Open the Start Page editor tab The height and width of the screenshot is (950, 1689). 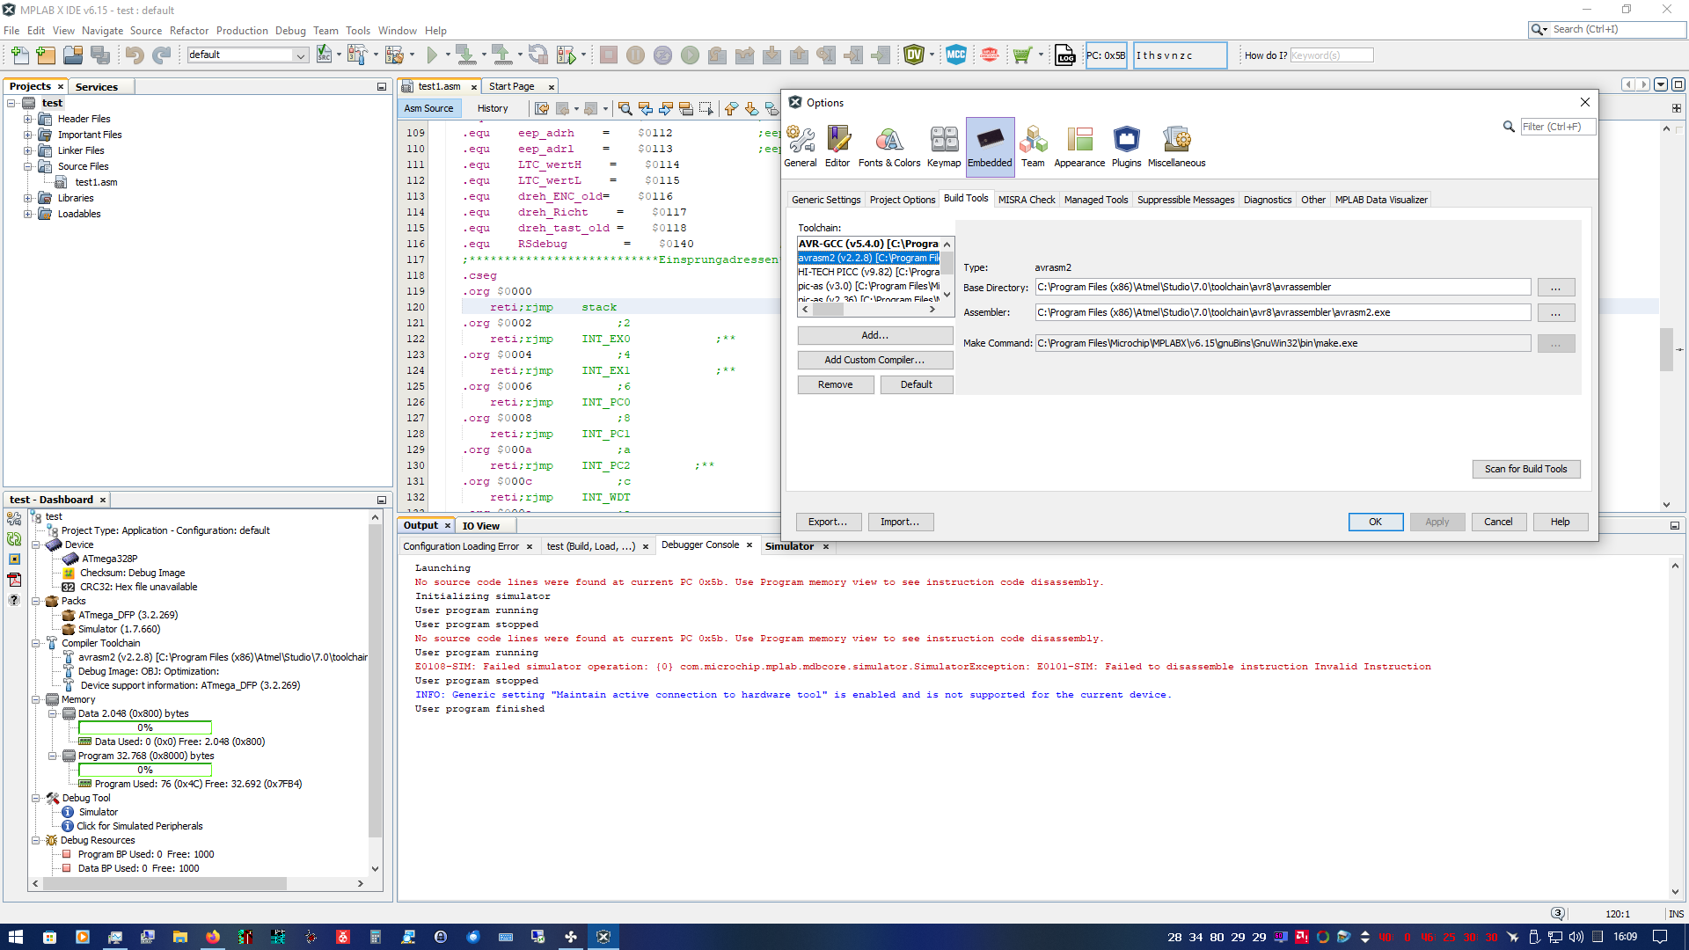click(512, 86)
